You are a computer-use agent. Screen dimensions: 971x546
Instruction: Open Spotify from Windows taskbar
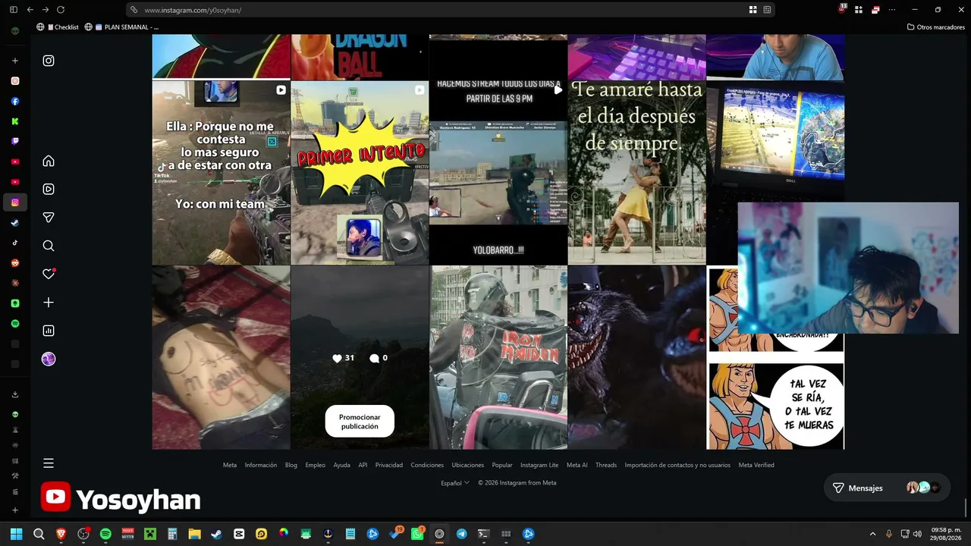click(105, 534)
